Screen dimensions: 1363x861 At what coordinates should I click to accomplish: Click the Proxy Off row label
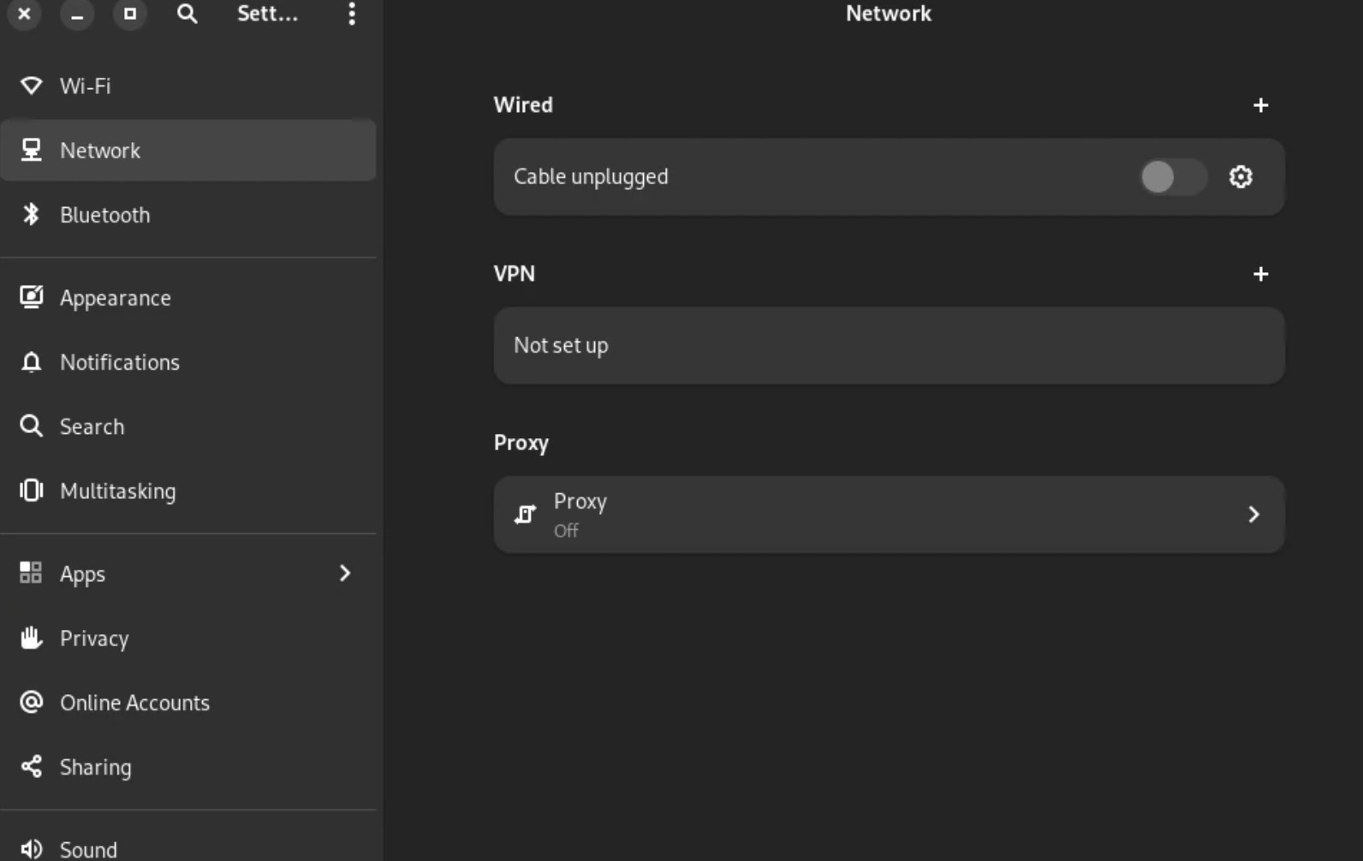pos(580,514)
